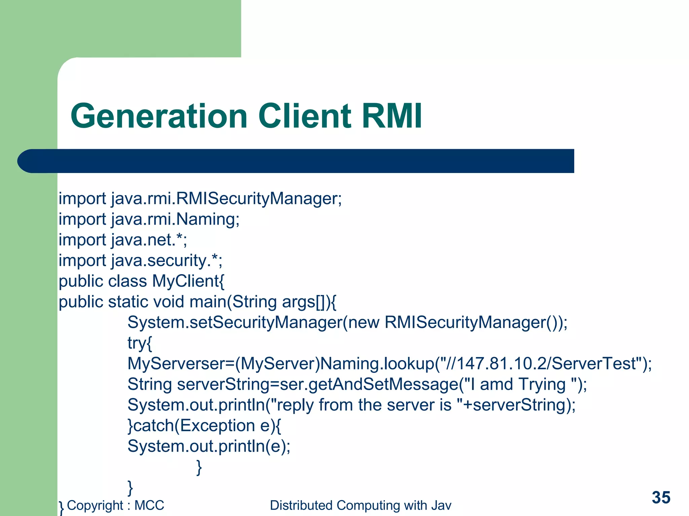Click the System.setSecurityManager code line
689x516 pixels.
click(347, 322)
